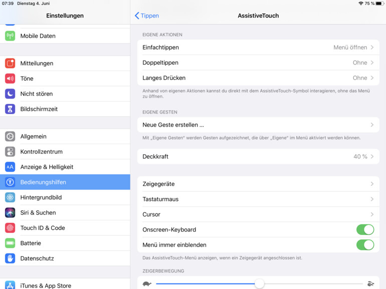Screen dimensions: 386x289
Task: Click the Touch ID fingerprint icon
Action: click(x=10, y=228)
